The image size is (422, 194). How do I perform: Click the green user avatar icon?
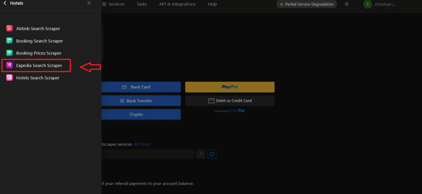pos(367,4)
